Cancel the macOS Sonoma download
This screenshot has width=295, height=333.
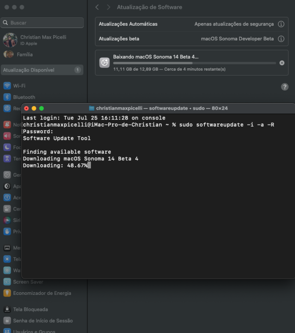click(x=282, y=63)
